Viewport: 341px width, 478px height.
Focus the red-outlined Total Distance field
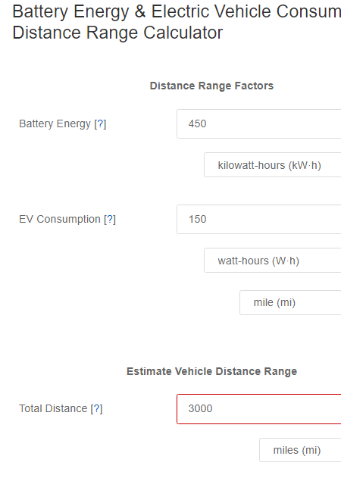tap(258, 409)
